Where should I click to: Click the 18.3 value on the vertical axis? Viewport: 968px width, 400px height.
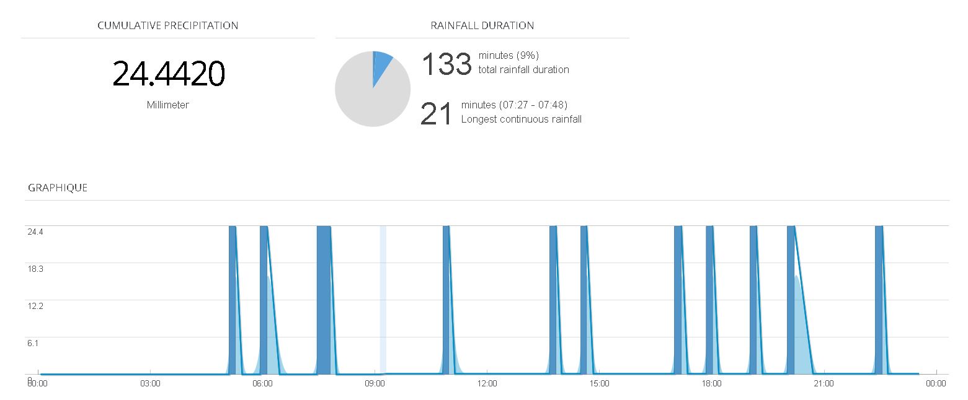35,269
